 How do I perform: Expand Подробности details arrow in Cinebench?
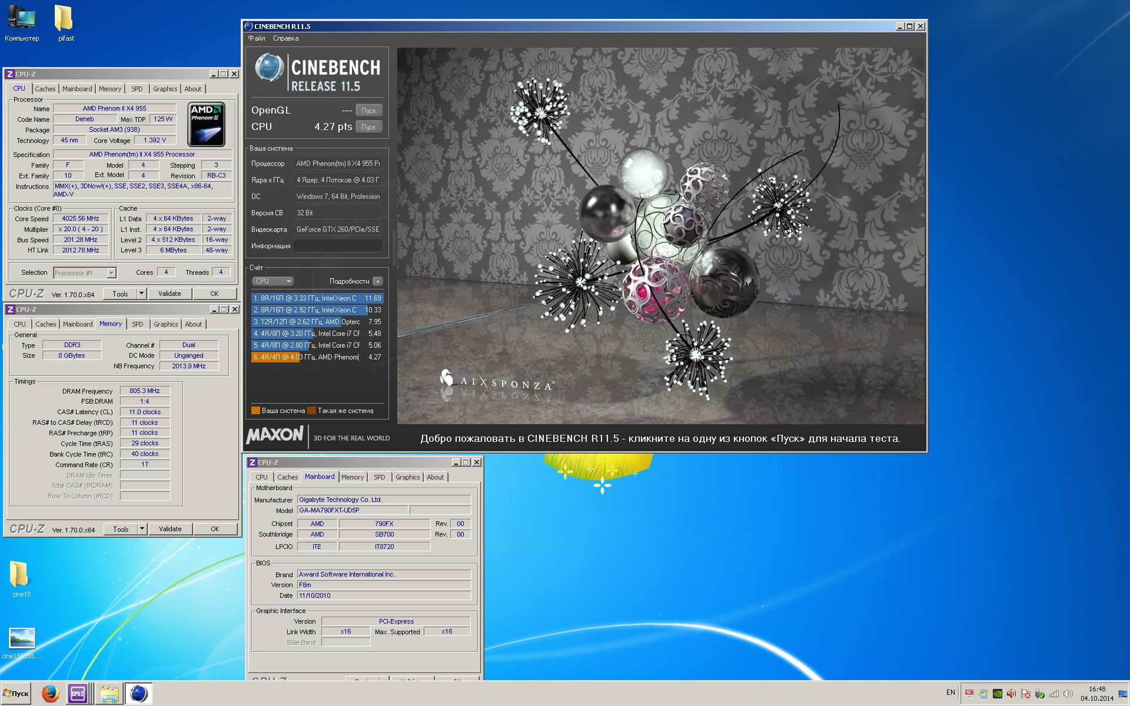coord(378,281)
